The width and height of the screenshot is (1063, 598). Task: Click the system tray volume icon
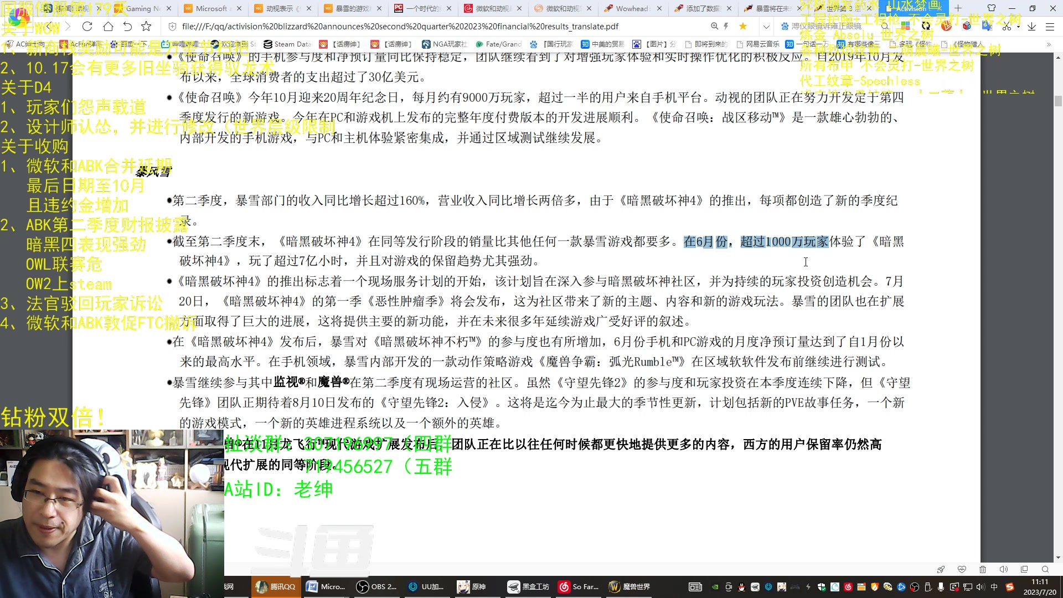[981, 587]
